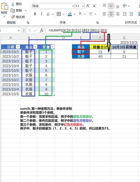Image resolution: width=140 pixels, height=182 pixels.
Task: Click the formula bar Cancel (X) icon
Action: coord(29,30)
